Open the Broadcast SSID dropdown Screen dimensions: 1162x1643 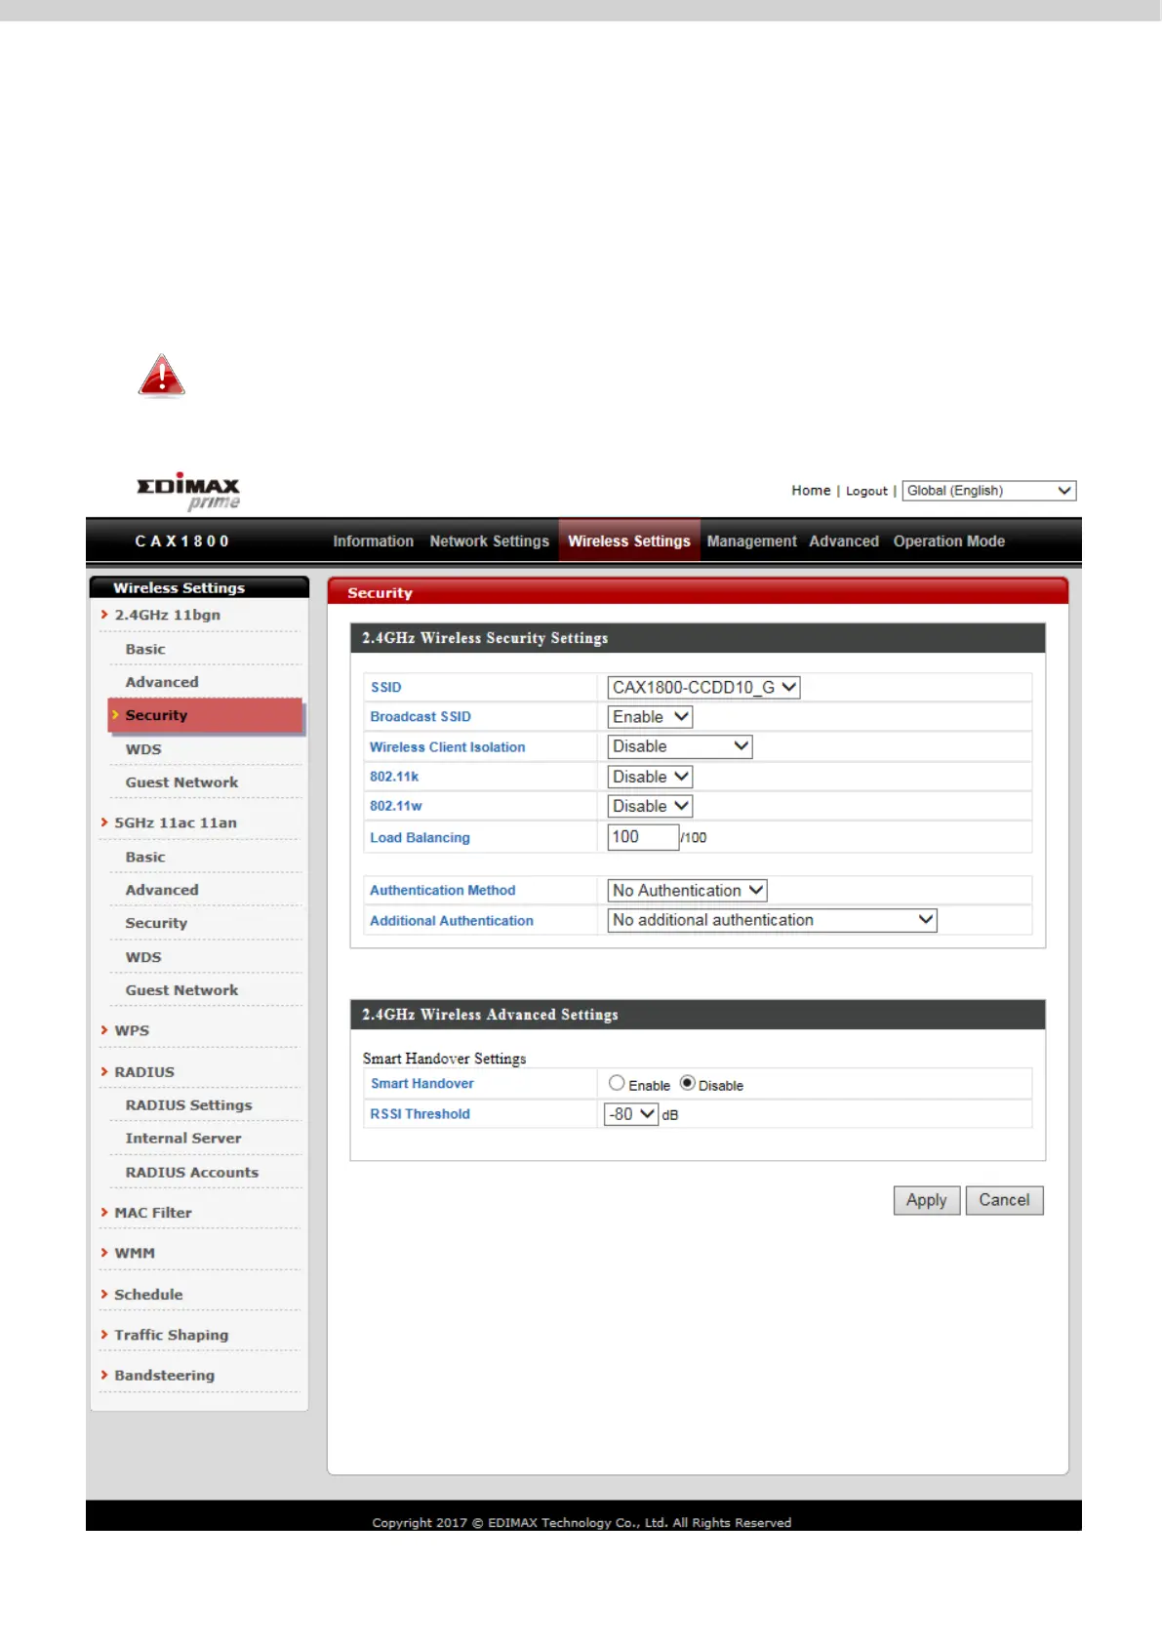pos(650,717)
